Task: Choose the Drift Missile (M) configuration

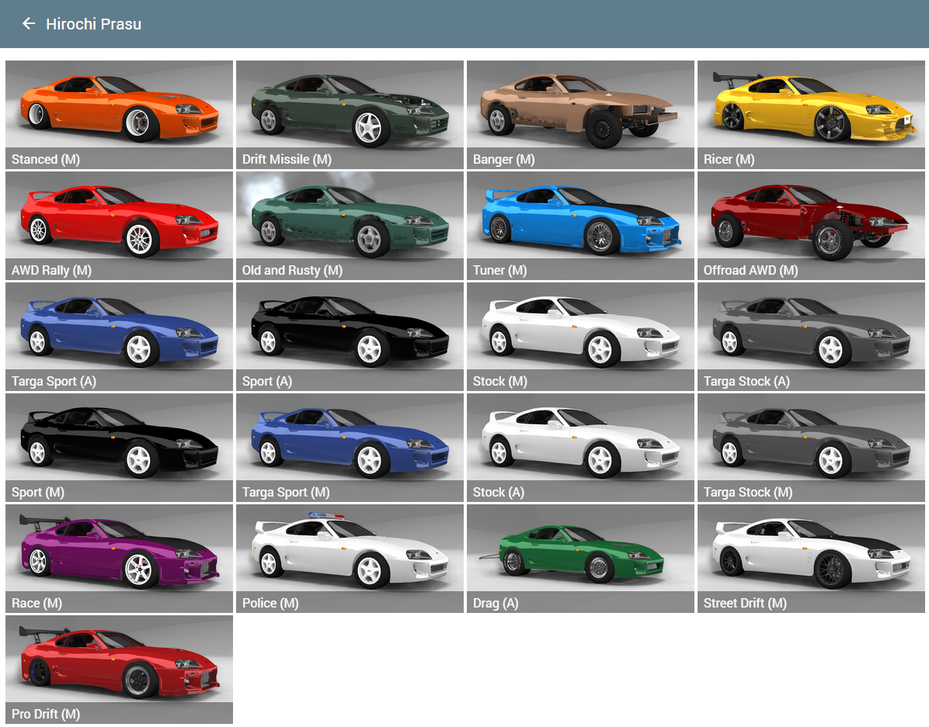Action: 350,115
